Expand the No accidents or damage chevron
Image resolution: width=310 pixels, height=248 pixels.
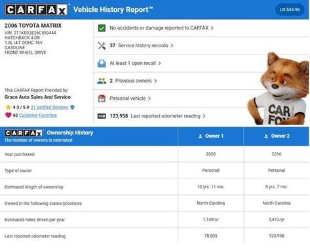212,28
